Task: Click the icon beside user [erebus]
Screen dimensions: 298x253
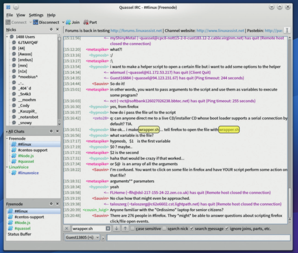Action: (14, 60)
